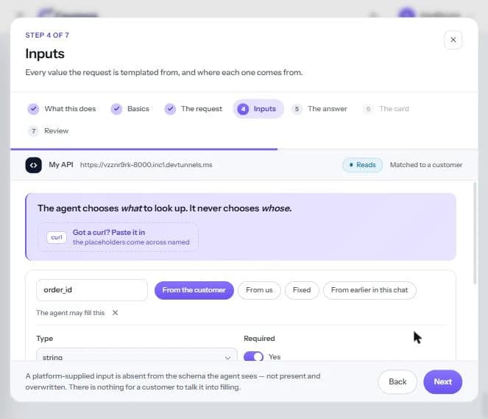Open the Basics step

(x=130, y=109)
